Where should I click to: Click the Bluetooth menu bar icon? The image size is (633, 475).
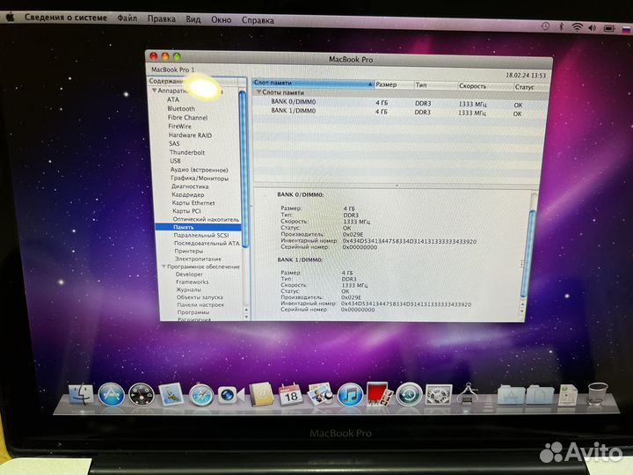pyautogui.click(x=561, y=26)
